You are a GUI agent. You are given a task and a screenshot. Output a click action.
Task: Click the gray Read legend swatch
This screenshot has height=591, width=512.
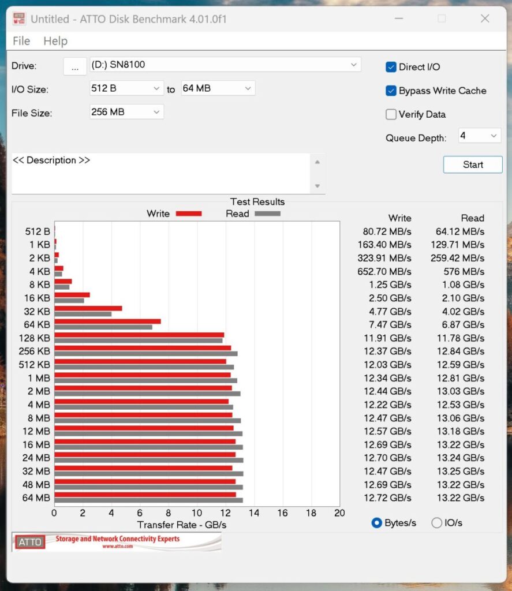pos(268,214)
